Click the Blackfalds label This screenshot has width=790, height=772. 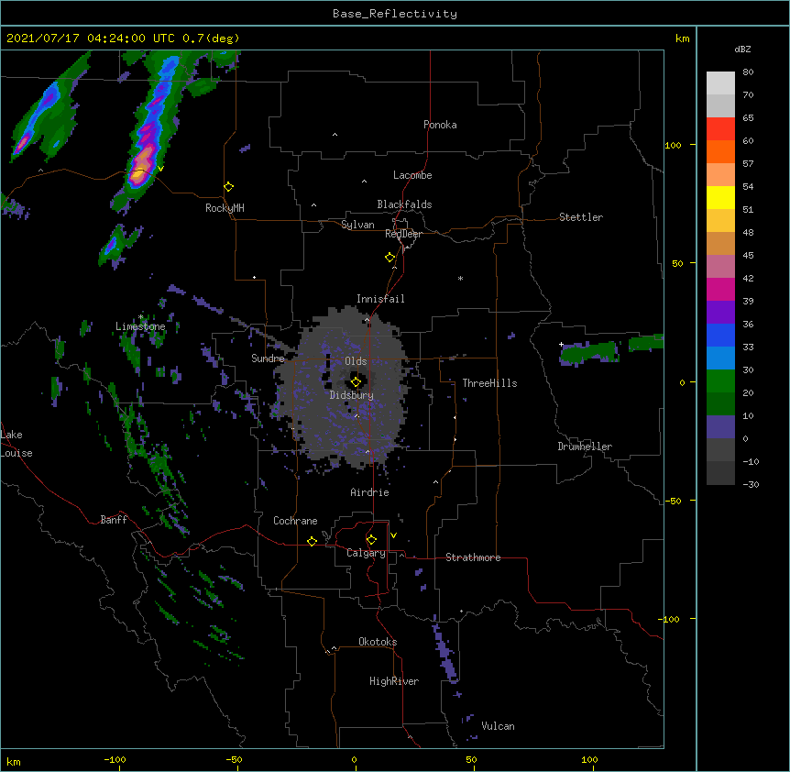click(x=404, y=204)
